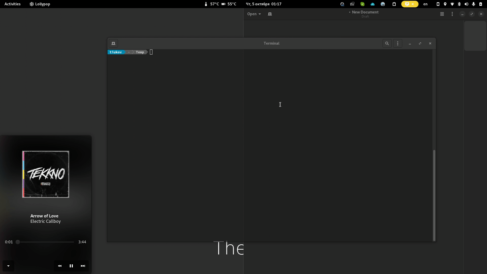
Task: Click the green checkmark tray icon
Action: tap(362, 4)
